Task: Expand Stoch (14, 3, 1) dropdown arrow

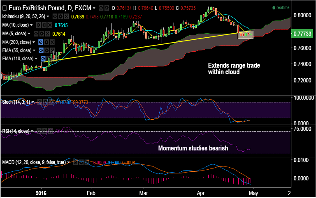Action: 33,102
